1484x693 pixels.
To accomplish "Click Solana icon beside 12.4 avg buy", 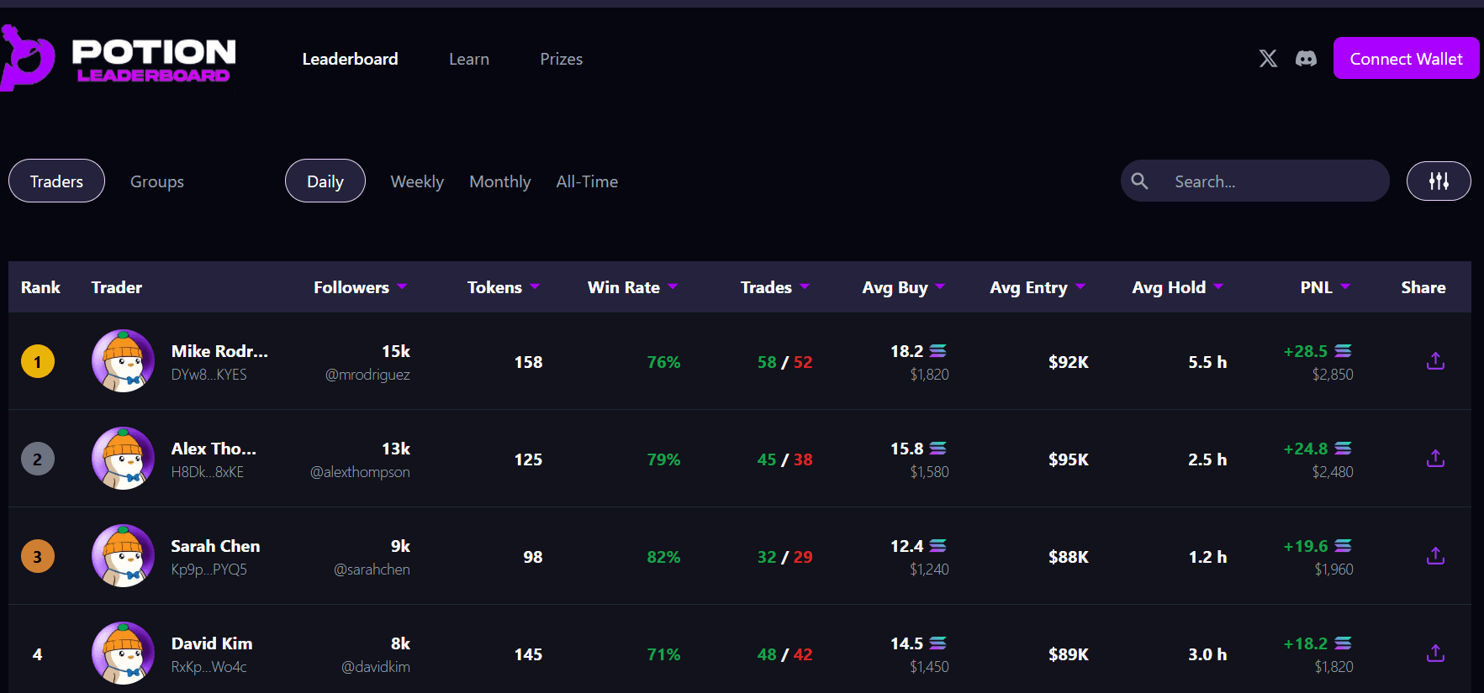I will [938, 546].
